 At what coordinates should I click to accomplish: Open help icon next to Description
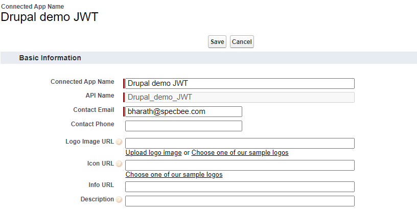click(119, 199)
